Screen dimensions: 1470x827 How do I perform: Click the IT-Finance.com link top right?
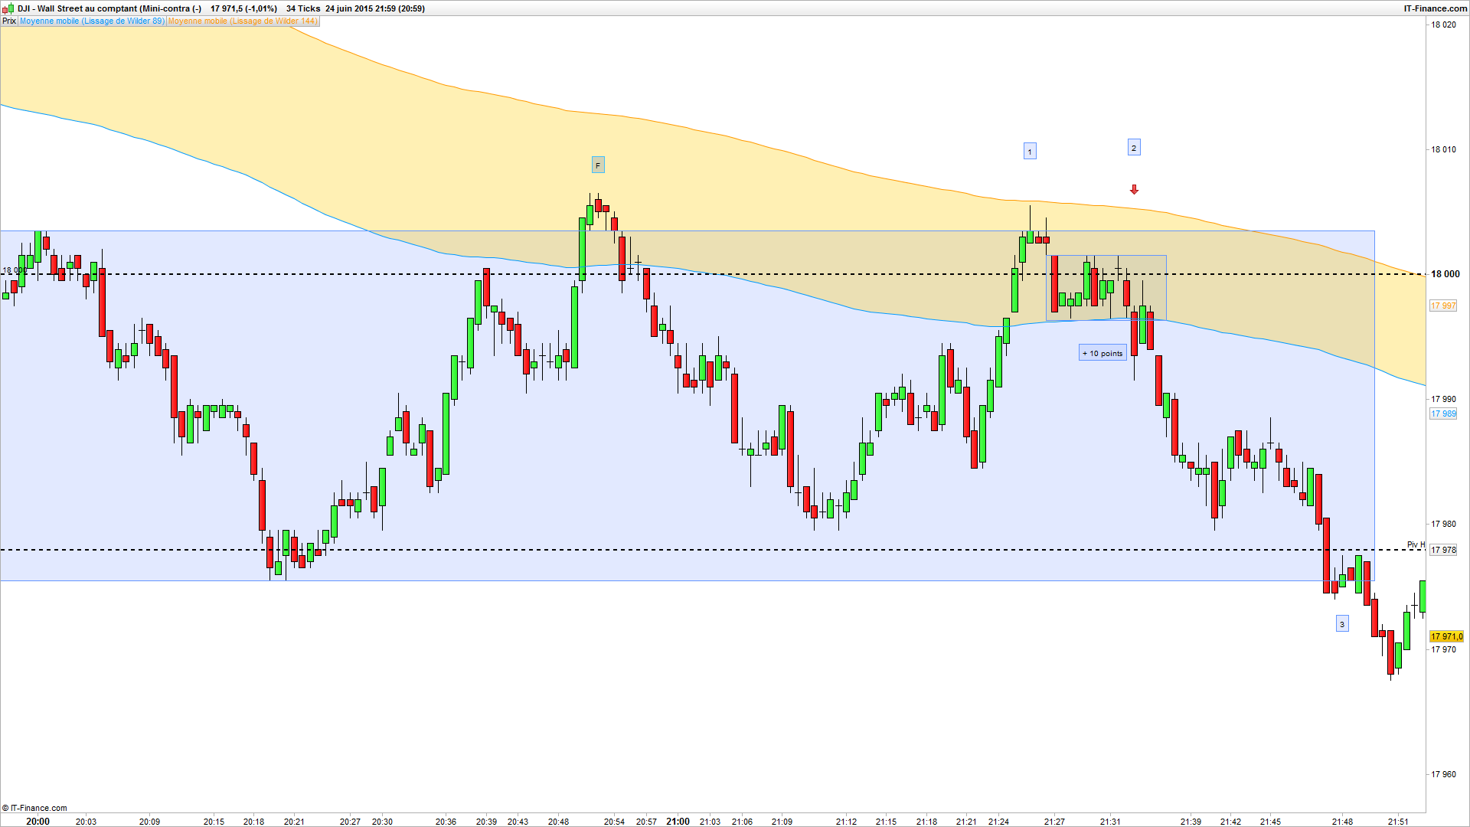(1435, 8)
